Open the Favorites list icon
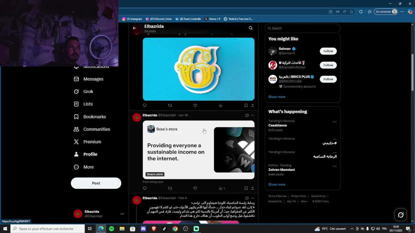The width and height of the screenshot is (415, 233). (370, 12)
